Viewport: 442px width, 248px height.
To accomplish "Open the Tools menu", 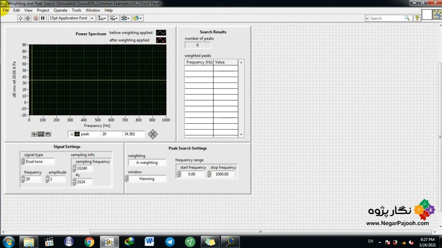I will point(76,10).
